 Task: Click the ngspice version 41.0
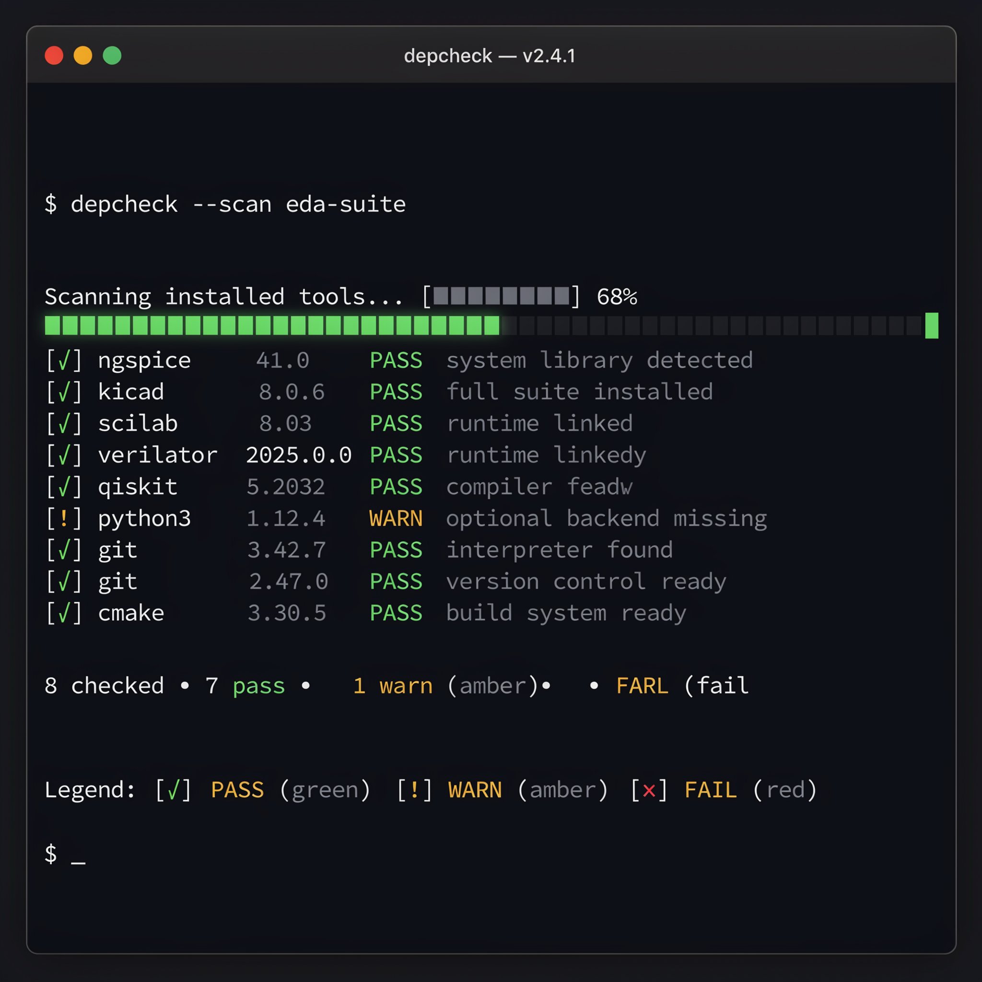[282, 361]
